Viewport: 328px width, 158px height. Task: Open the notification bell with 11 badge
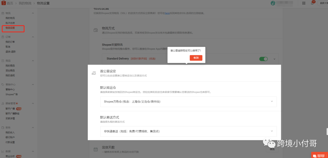click(312, 3)
